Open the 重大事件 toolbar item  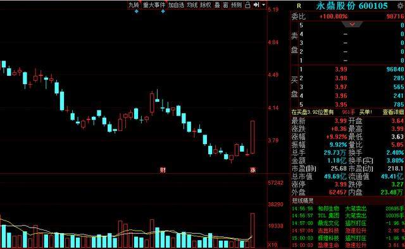click(154, 5)
